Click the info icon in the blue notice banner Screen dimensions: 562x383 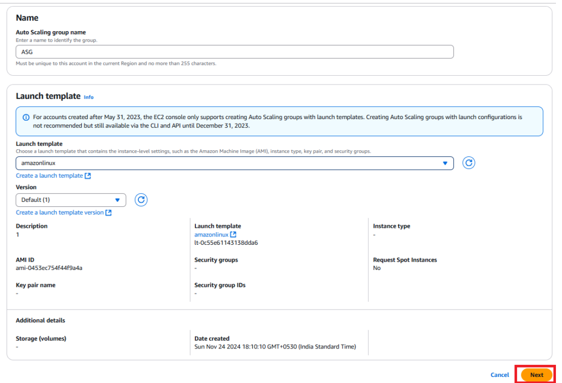coord(26,117)
